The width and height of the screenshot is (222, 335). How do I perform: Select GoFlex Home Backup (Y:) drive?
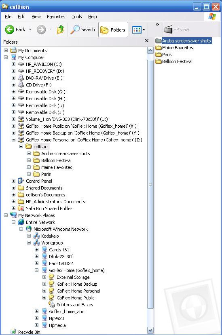(x=82, y=133)
